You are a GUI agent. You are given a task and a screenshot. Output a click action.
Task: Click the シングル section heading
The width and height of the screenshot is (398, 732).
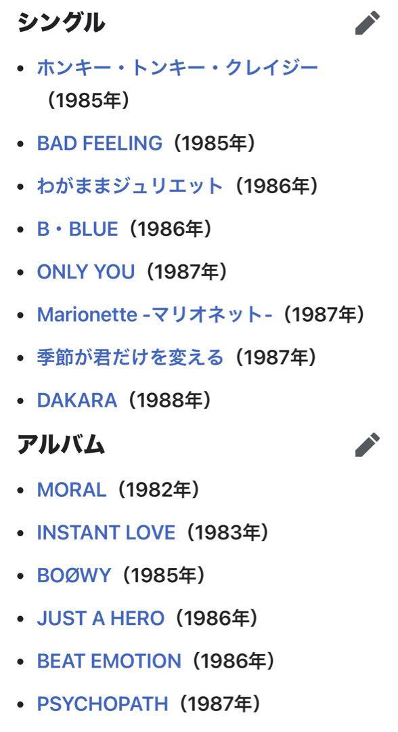61,23
